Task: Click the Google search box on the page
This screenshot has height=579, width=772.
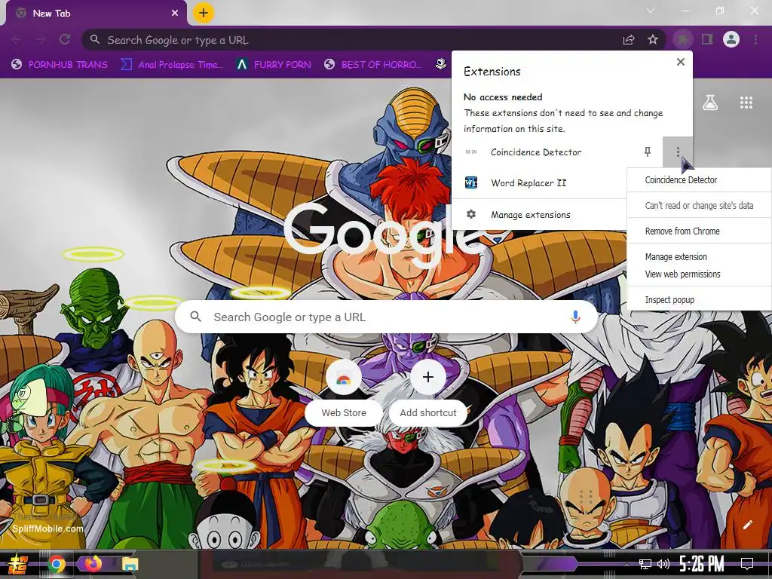Action: pyautogui.click(x=387, y=317)
